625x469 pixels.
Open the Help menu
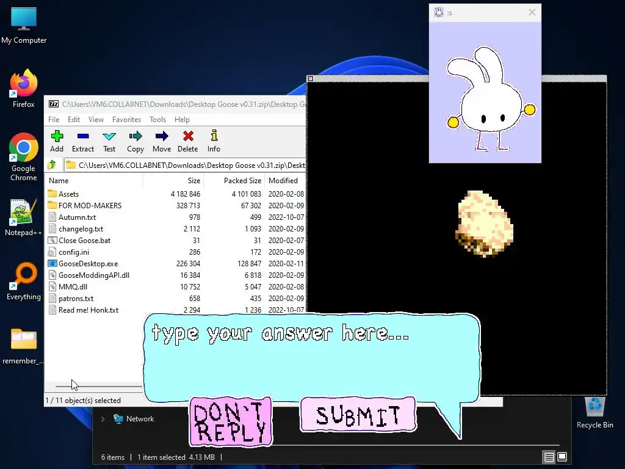[182, 119]
